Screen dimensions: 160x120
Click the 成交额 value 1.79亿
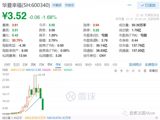137,30
